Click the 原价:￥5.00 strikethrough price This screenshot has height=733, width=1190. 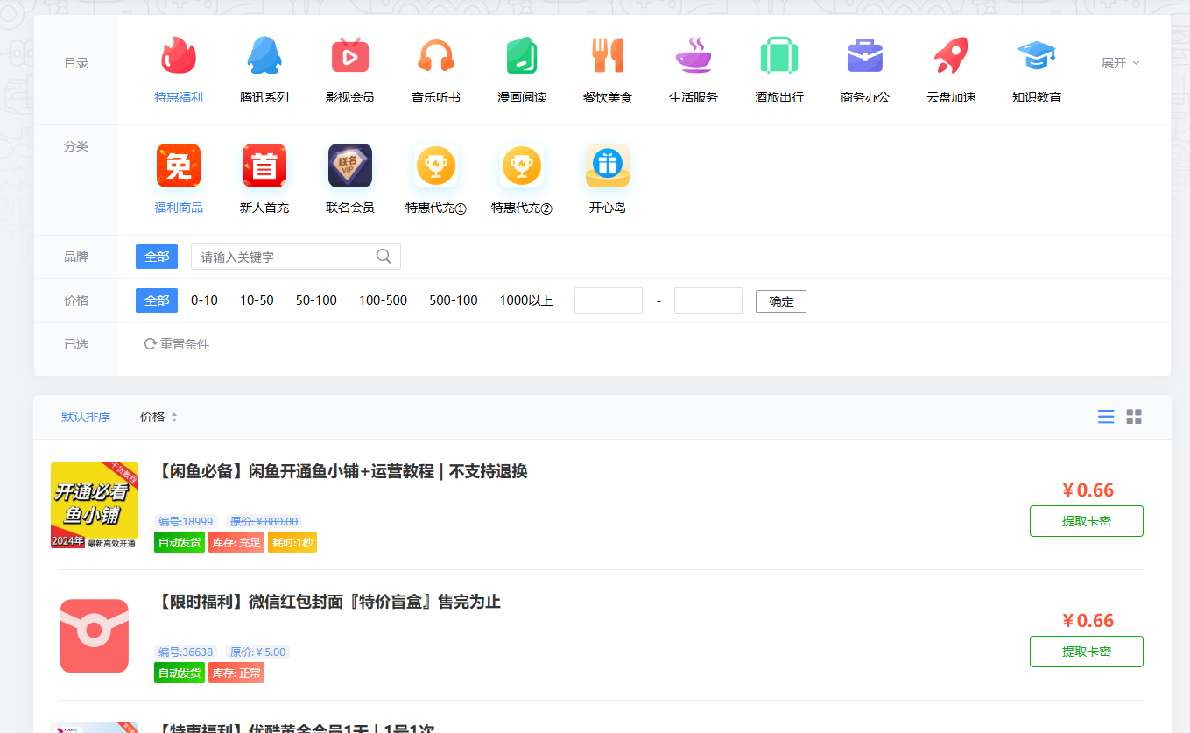point(257,652)
